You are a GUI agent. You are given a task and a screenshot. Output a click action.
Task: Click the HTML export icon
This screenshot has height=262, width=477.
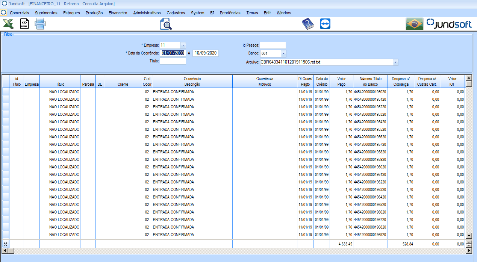click(24, 24)
